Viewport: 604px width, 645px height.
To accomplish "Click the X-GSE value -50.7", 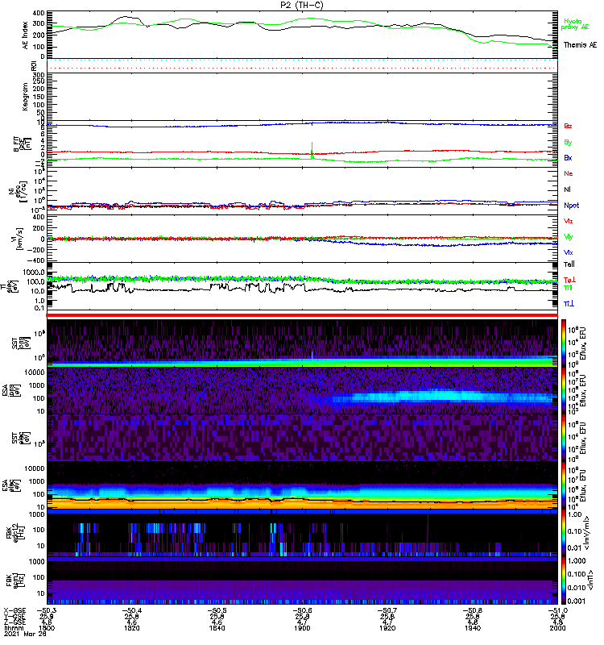I will click(x=387, y=610).
